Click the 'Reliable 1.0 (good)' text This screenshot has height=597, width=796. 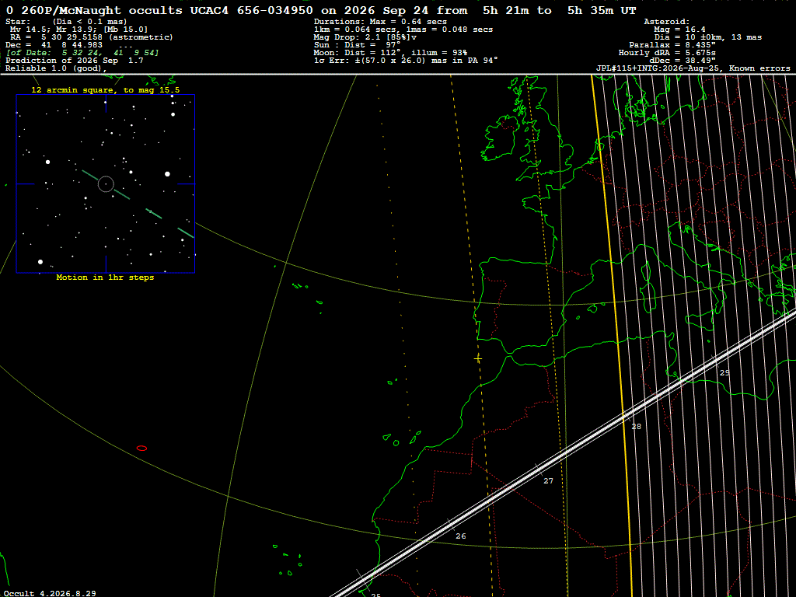(x=56, y=68)
